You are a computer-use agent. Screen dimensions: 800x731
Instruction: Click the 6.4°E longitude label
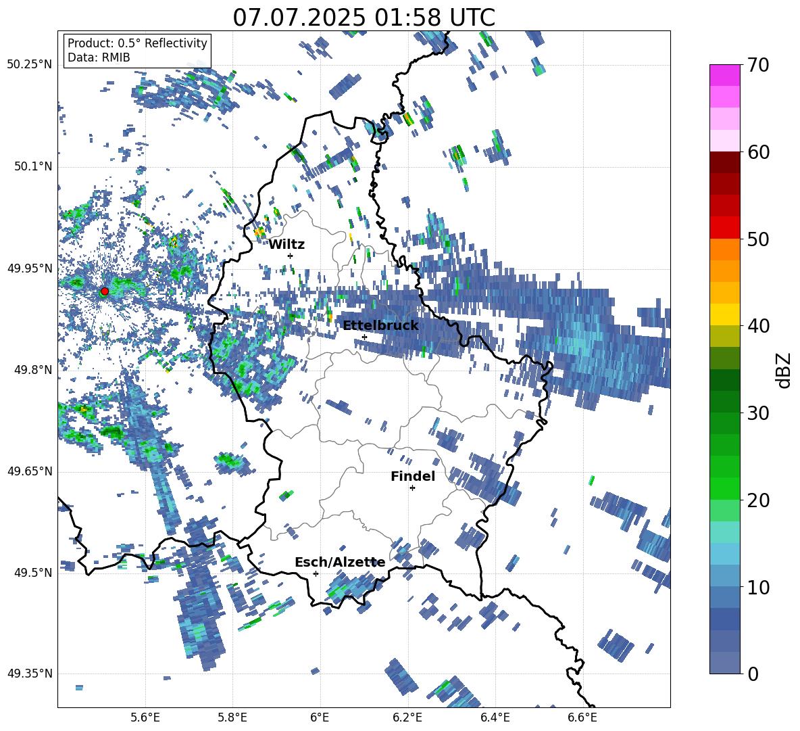tap(495, 717)
